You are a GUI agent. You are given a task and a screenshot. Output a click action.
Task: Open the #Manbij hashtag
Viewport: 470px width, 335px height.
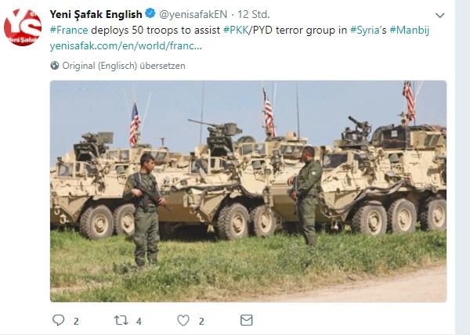coord(410,31)
